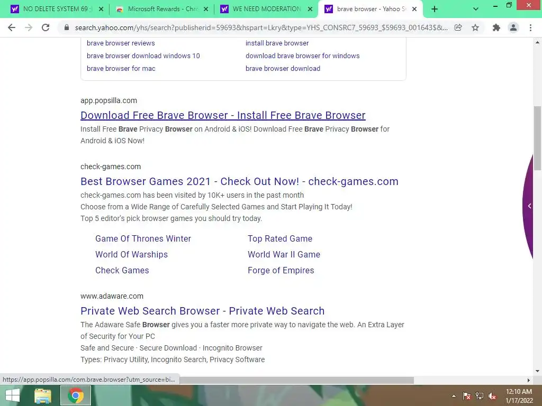This screenshot has height=406, width=542.
Task: Open the Windows Start menu
Action: (13, 395)
